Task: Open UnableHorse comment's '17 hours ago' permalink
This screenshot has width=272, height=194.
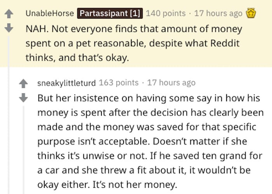Action: coord(218,13)
